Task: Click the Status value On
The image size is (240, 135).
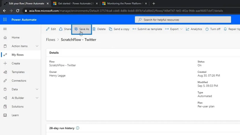Action: (x=199, y=65)
